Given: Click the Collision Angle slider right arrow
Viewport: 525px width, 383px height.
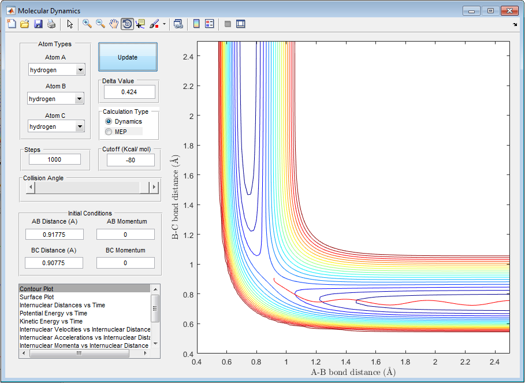Looking at the screenshot, I should pos(154,188).
